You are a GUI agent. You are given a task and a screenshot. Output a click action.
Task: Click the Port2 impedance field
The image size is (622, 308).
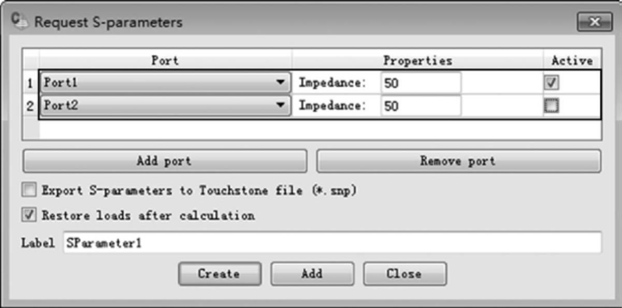coord(421,107)
